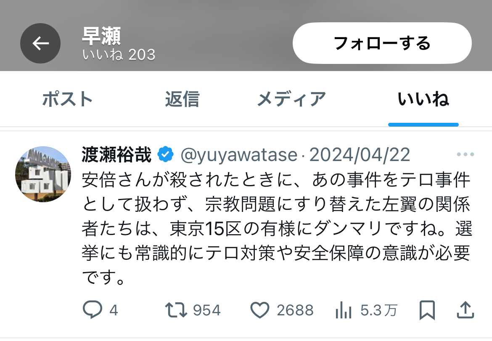492x341 pixels.
Task: Open the tweet text about 東京15区
Action: click(277, 228)
